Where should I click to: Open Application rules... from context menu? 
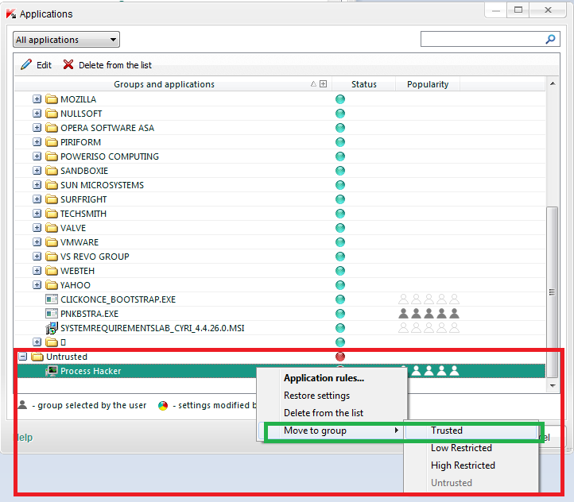click(324, 378)
